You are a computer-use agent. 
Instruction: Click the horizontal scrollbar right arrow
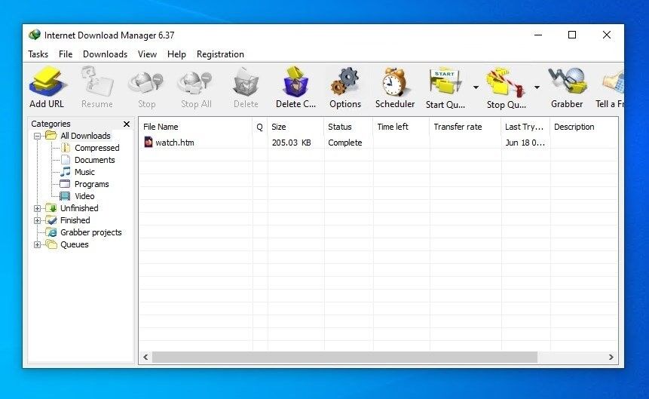pyautogui.click(x=611, y=358)
